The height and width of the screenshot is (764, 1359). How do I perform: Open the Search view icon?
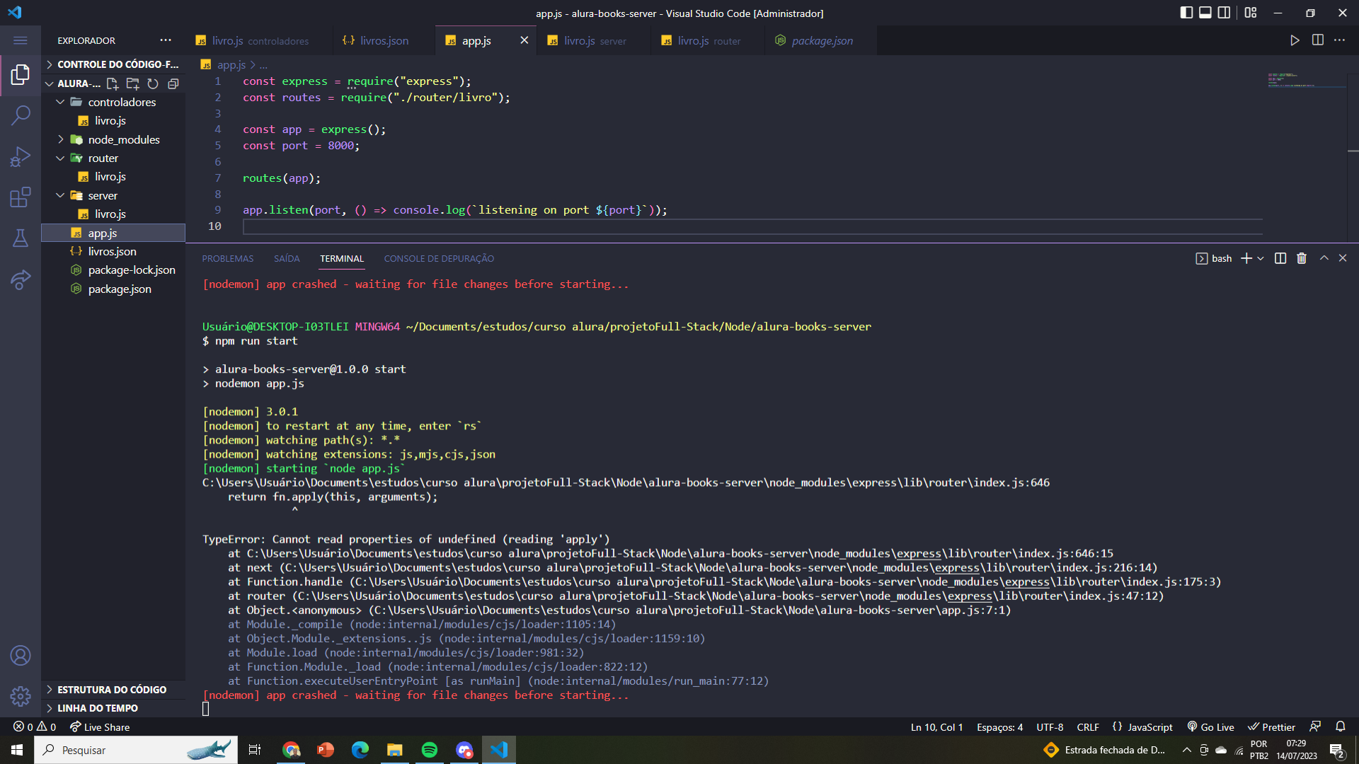21,115
